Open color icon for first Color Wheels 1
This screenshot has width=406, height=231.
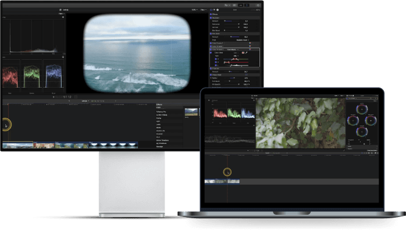[x=250, y=46]
